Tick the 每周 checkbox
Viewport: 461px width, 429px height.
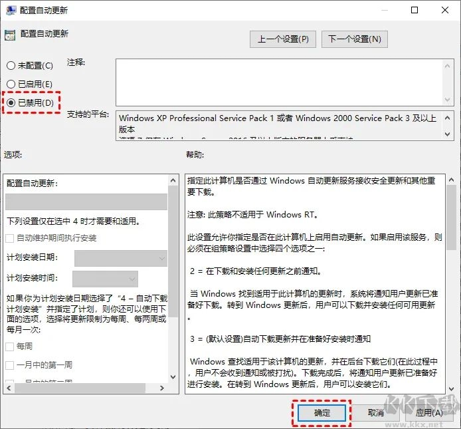click(x=10, y=347)
